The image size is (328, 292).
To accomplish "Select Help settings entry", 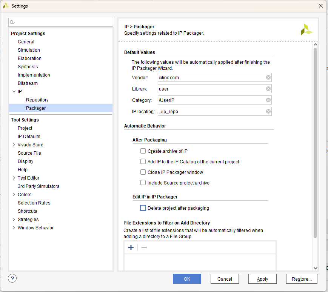I will tap(23, 169).
